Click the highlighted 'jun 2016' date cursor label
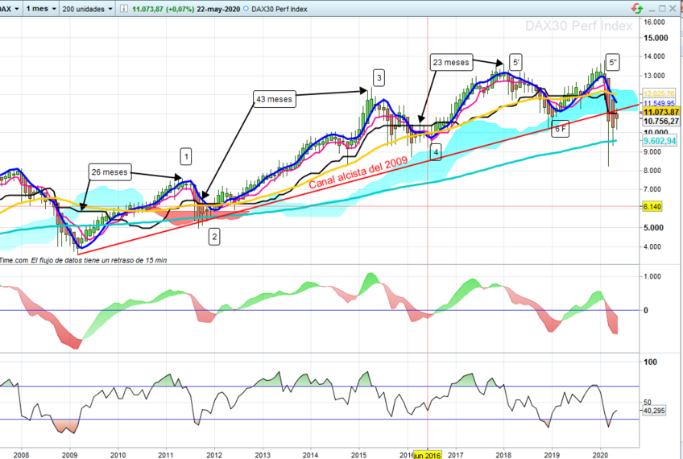 428,455
